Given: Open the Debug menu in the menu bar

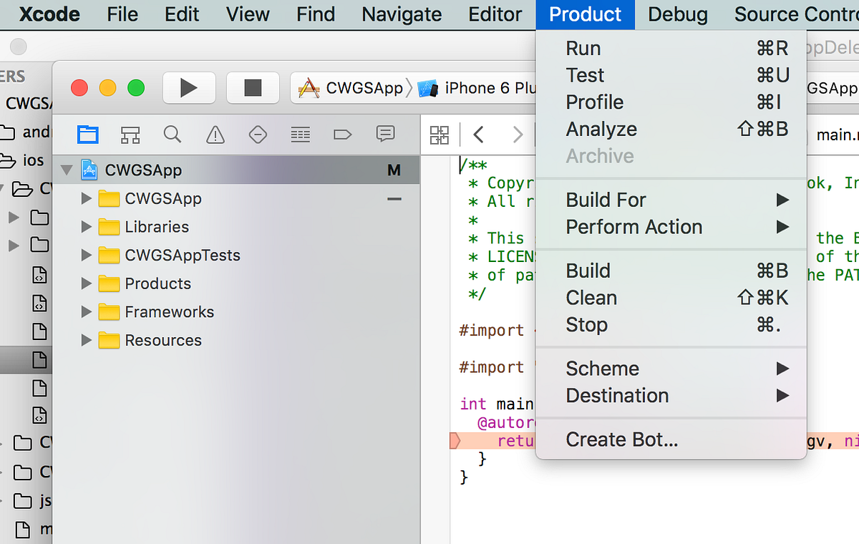Looking at the screenshot, I should coord(676,14).
